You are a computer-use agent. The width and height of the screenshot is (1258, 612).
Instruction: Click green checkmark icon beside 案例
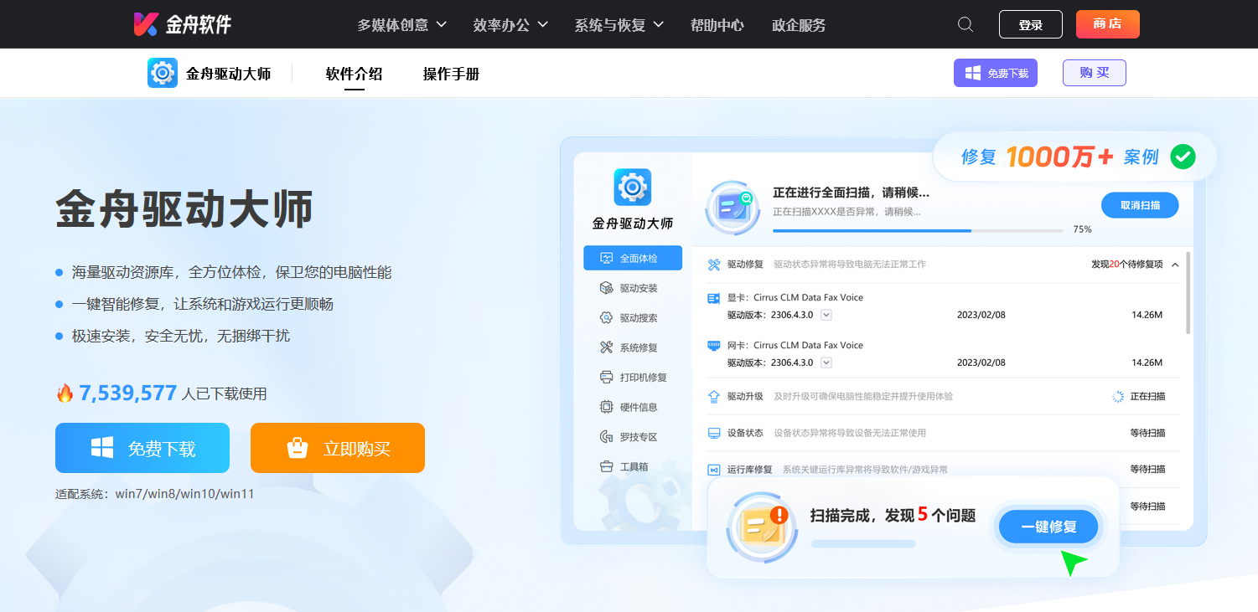click(1183, 156)
